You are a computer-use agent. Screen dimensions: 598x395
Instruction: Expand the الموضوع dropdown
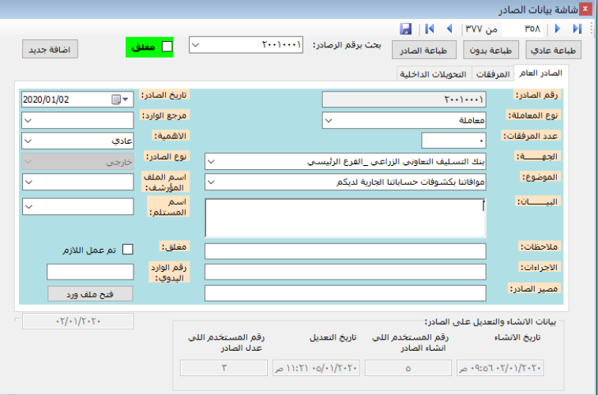click(x=211, y=182)
